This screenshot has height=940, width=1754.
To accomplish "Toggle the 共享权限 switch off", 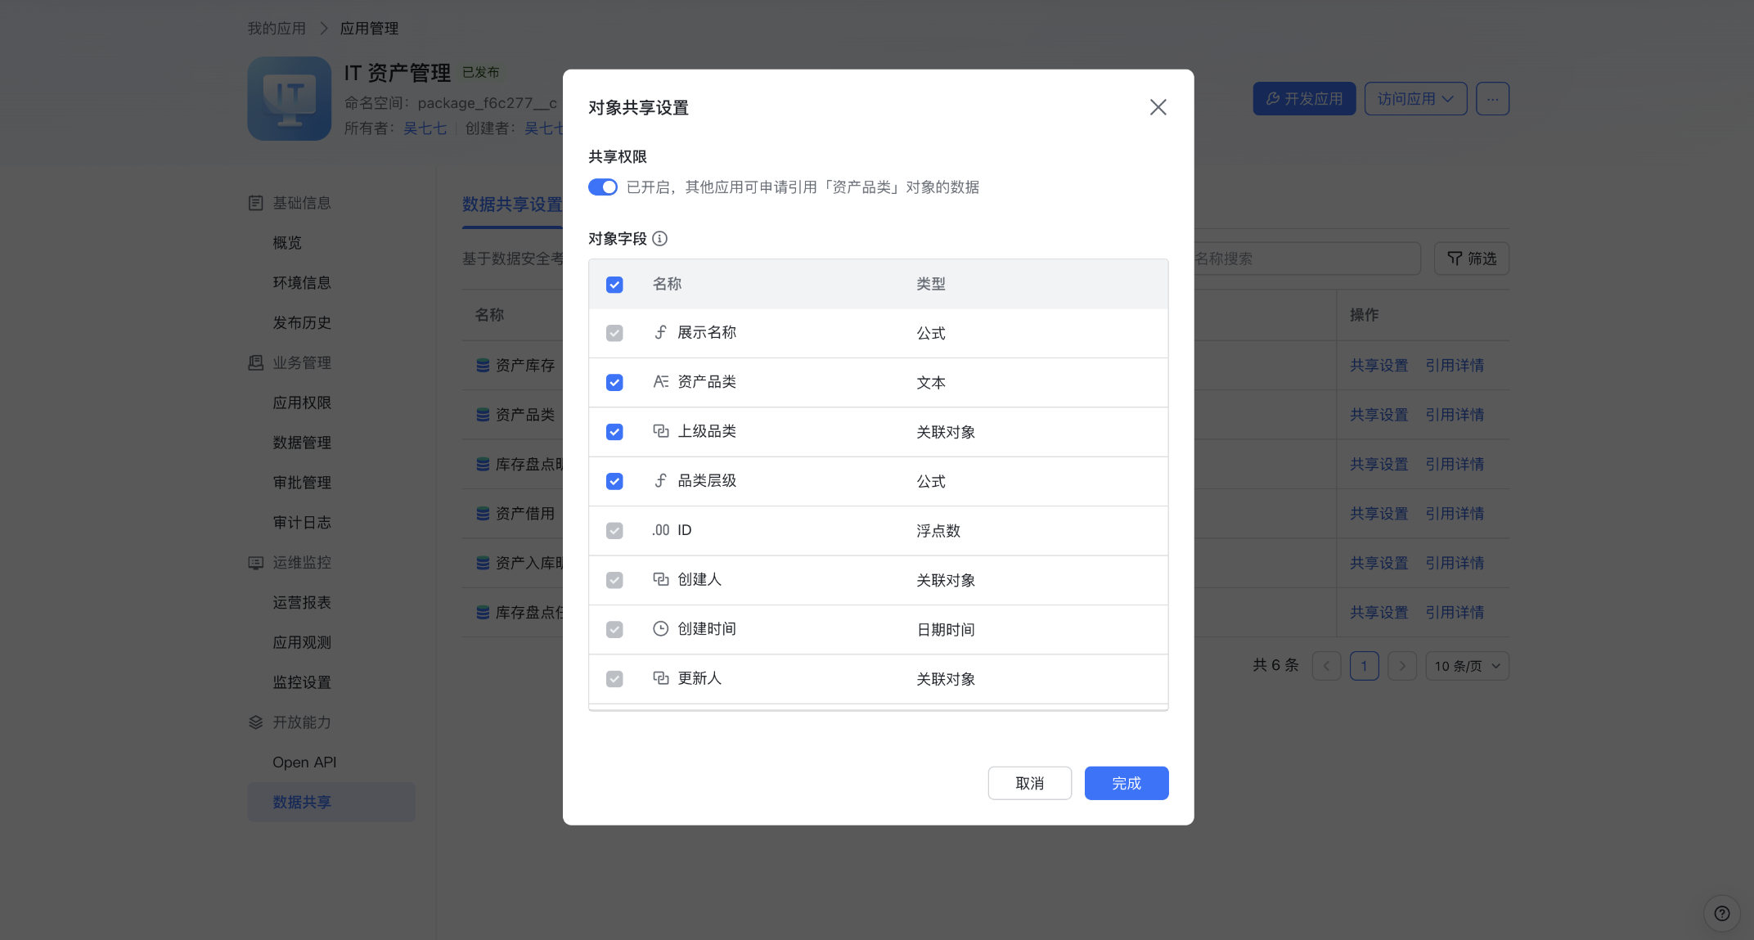I will pyautogui.click(x=603, y=187).
